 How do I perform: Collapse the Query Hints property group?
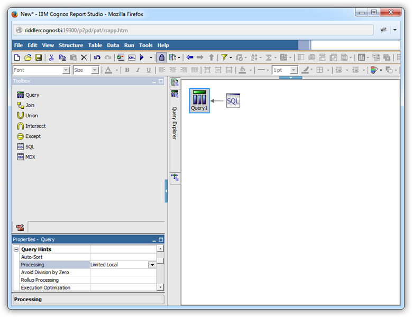pos(16,249)
